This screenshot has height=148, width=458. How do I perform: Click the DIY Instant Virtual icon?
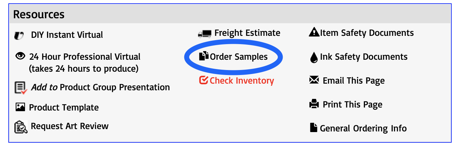coord(19,35)
